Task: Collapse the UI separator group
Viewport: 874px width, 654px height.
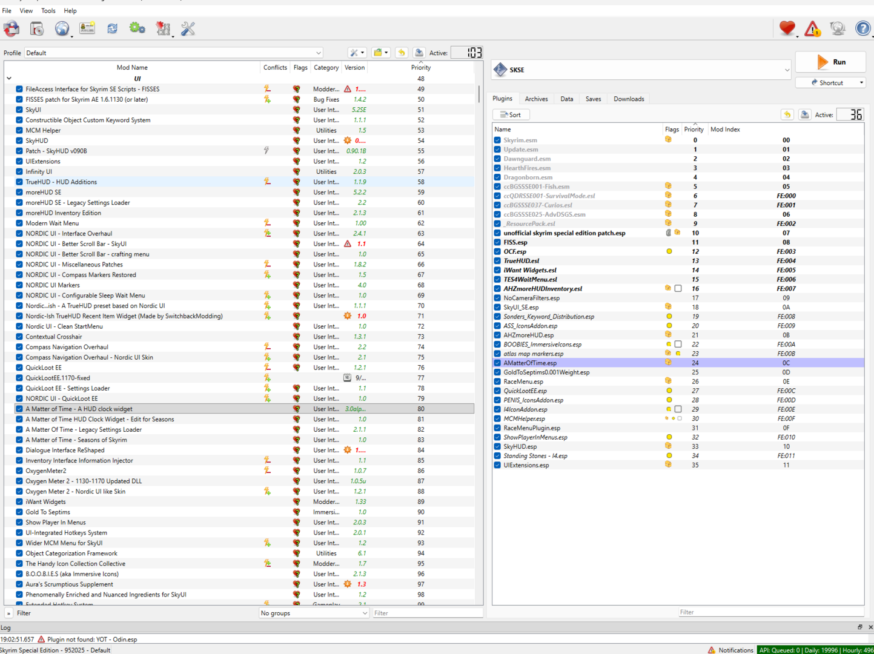Action: pos(9,79)
